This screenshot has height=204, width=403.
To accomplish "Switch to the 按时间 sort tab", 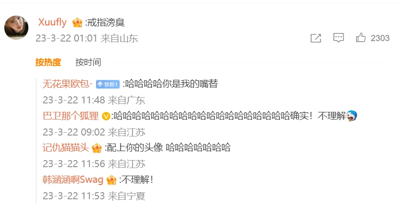I will (x=88, y=62).
